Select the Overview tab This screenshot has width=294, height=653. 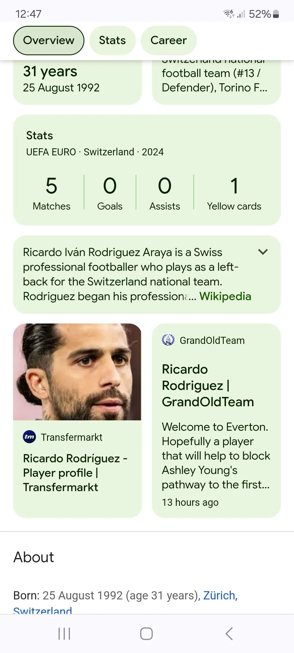pos(49,40)
